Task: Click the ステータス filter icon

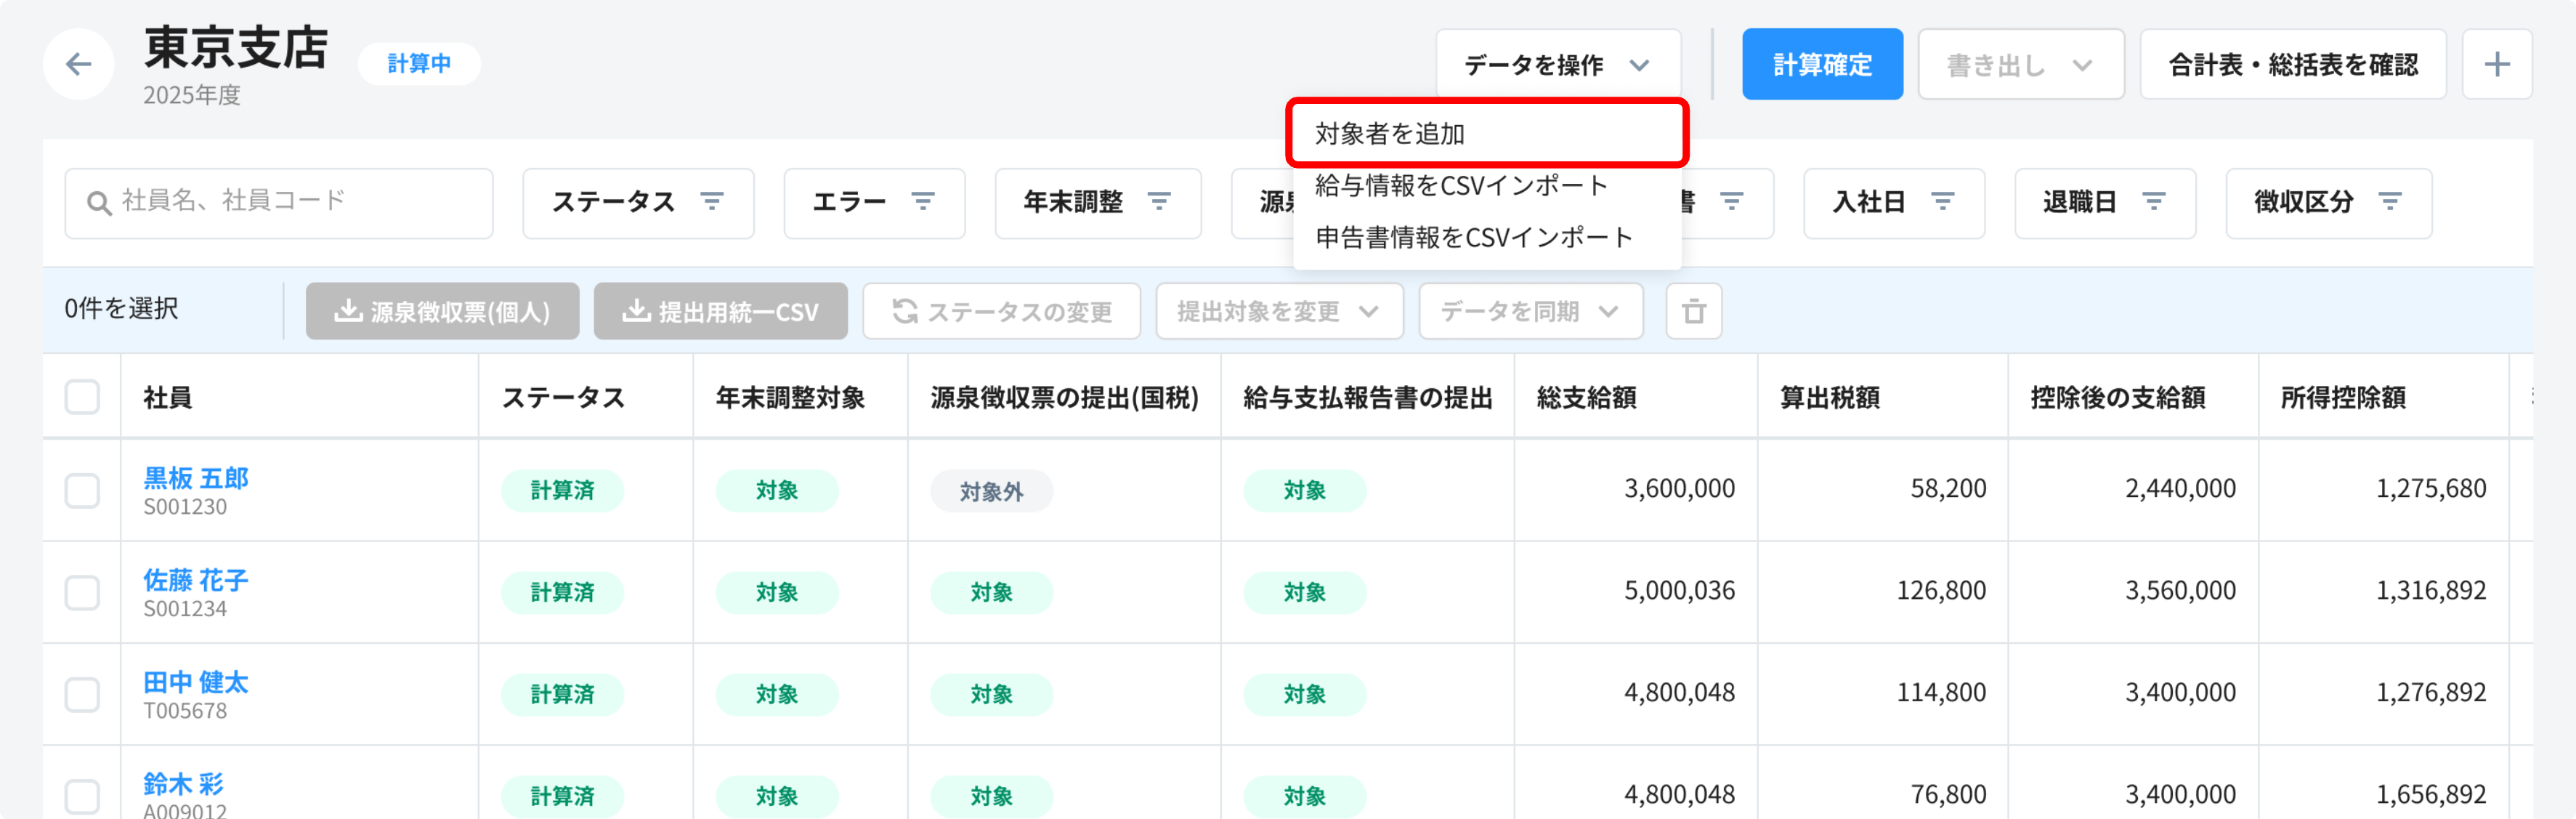Action: point(711,202)
